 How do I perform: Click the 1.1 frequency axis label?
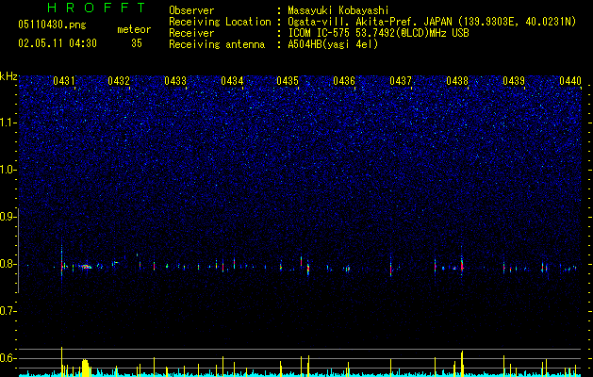click(8, 123)
